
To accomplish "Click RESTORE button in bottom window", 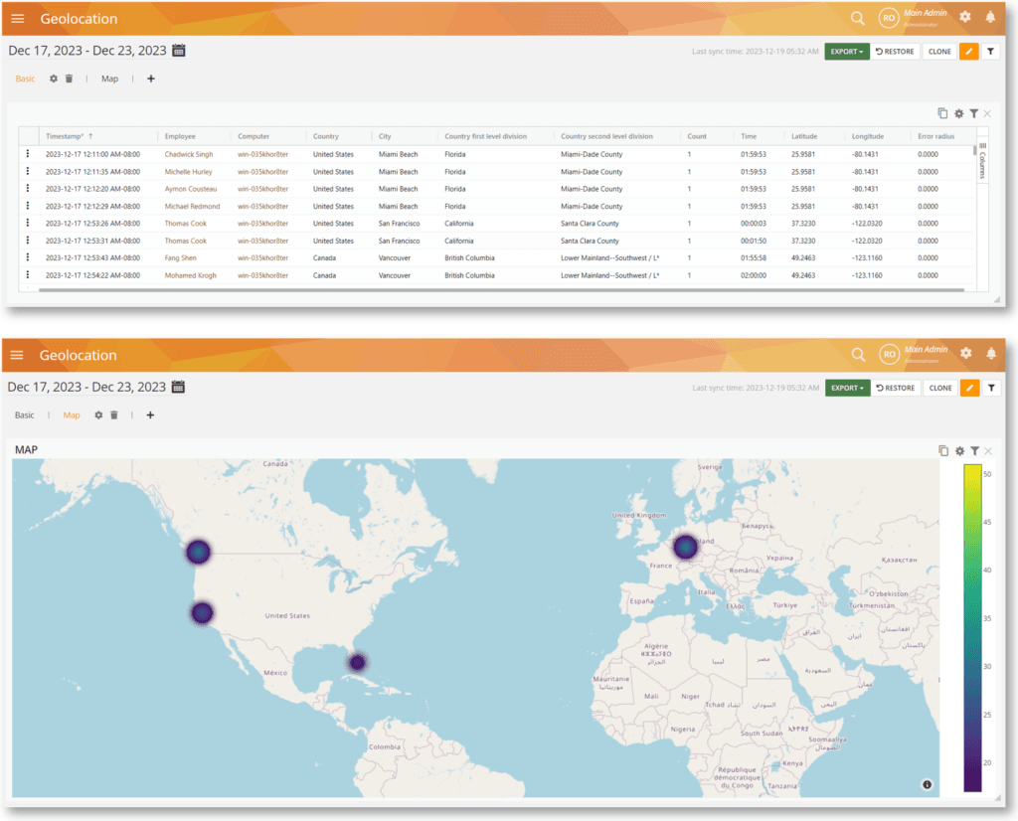I will click(896, 388).
